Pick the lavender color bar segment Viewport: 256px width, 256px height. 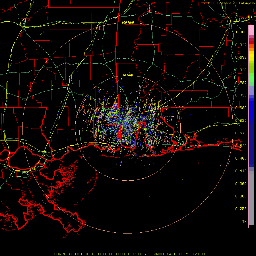click(251, 90)
